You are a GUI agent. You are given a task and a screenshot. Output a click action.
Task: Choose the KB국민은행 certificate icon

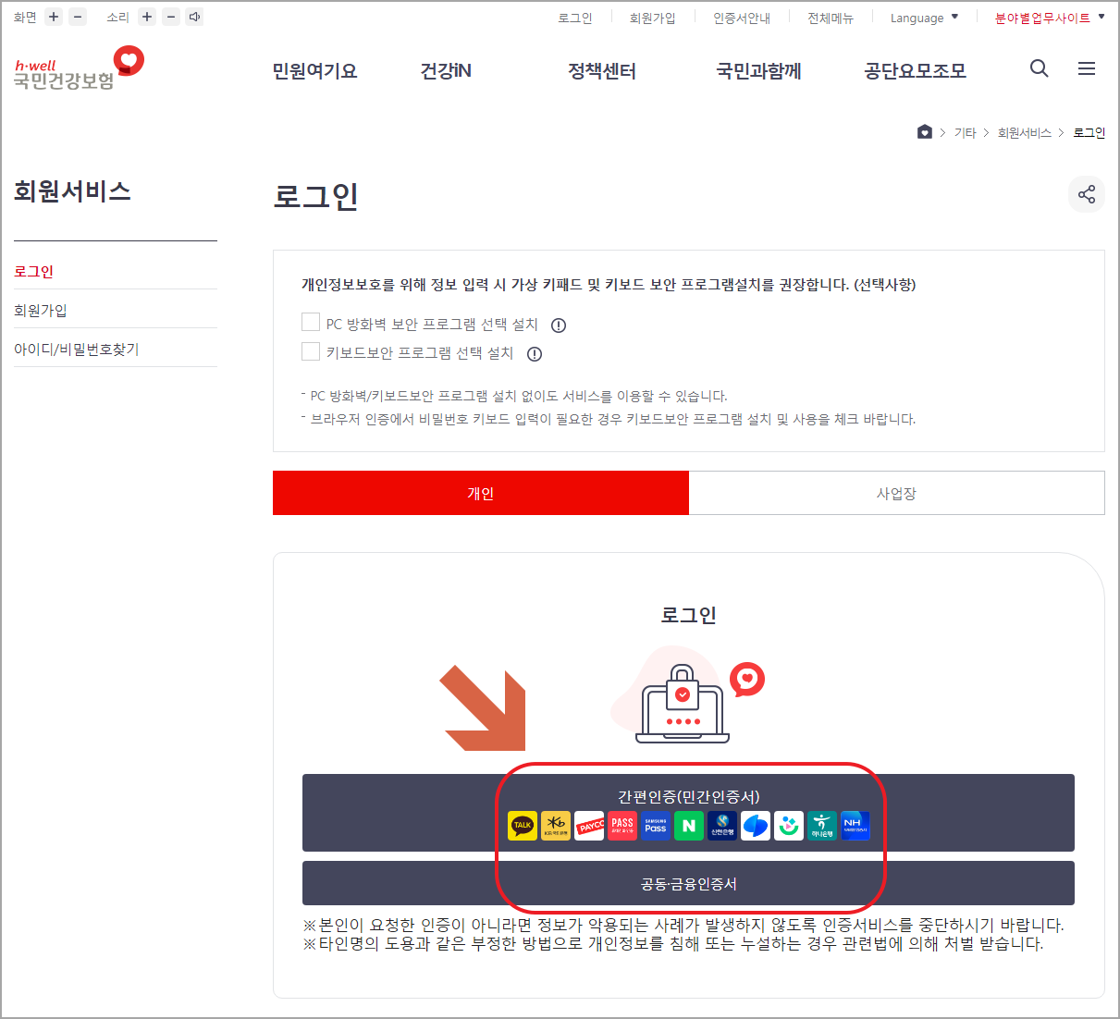(x=555, y=826)
